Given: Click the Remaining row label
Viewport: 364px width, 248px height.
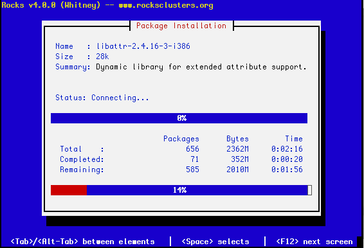Looking at the screenshot, I should [x=82, y=170].
